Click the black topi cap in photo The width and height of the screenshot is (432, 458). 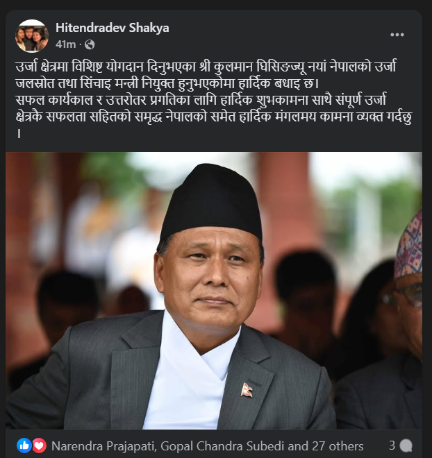tap(212, 201)
